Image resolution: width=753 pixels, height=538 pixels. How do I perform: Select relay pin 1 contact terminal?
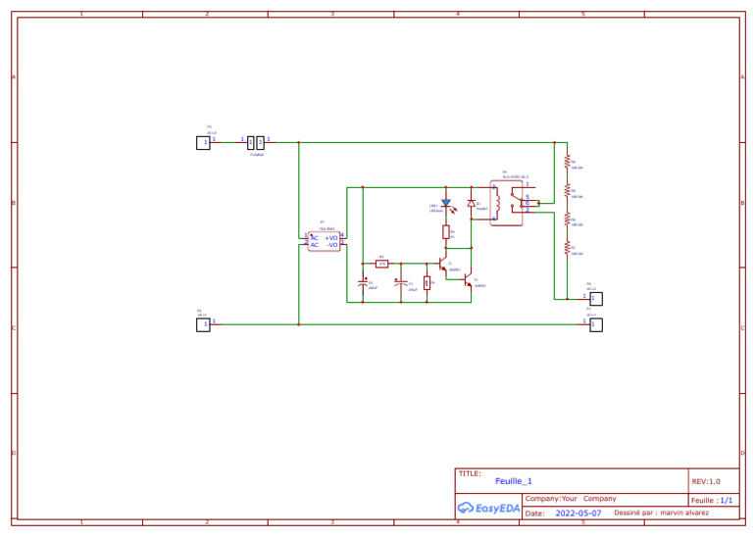[x=529, y=187]
